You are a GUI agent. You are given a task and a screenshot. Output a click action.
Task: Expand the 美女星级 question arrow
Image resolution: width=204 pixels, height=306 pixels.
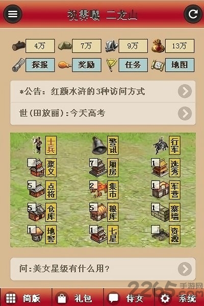[185, 269]
